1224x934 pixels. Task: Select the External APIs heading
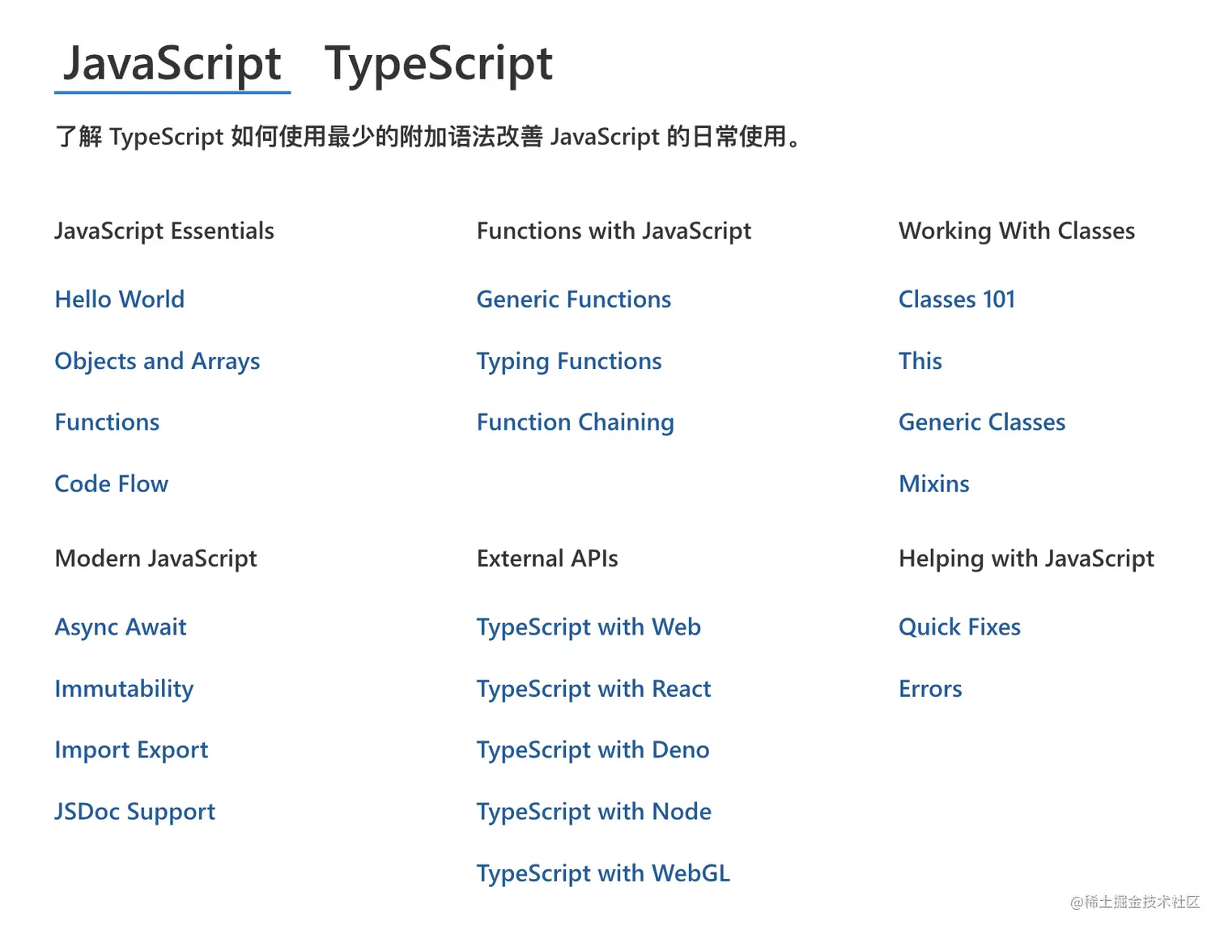(x=547, y=558)
